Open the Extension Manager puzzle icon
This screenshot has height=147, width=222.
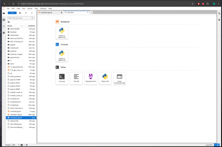click(x=4, y=32)
